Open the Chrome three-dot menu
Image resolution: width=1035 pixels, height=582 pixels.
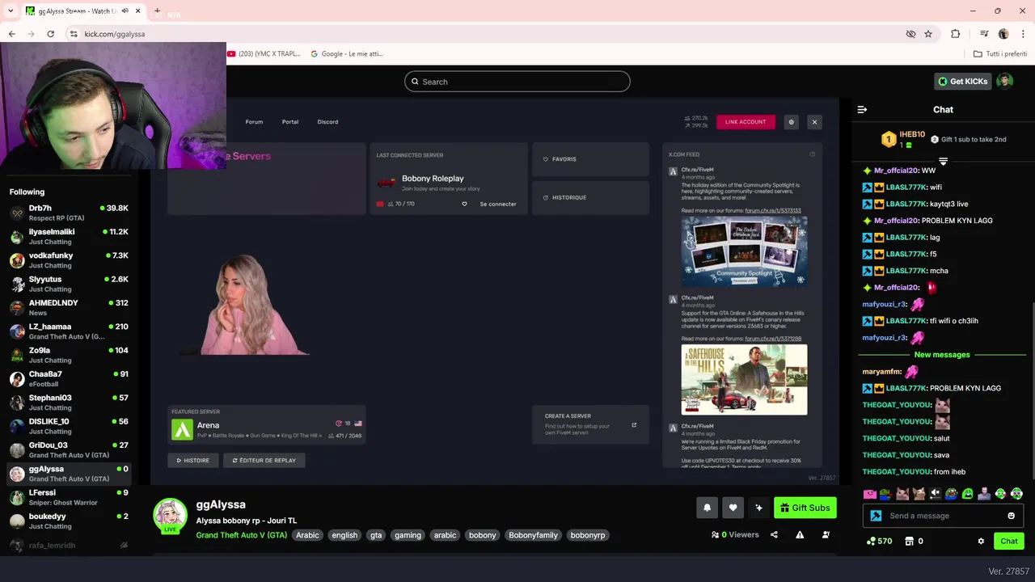coord(1023,34)
